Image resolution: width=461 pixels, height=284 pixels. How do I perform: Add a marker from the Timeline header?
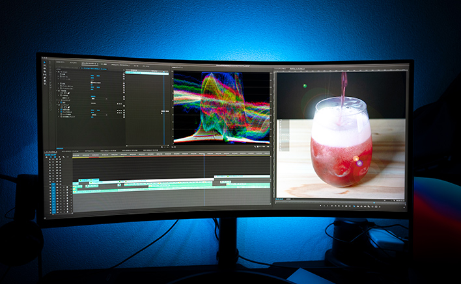click(59, 157)
